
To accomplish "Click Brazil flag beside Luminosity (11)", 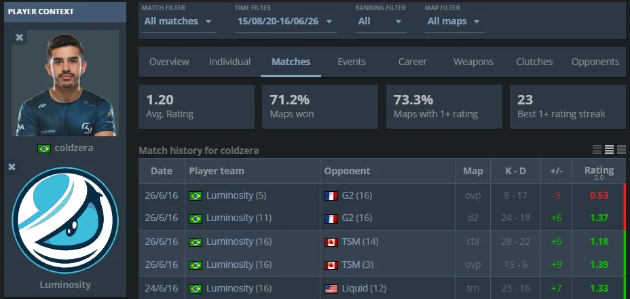I will tap(196, 219).
